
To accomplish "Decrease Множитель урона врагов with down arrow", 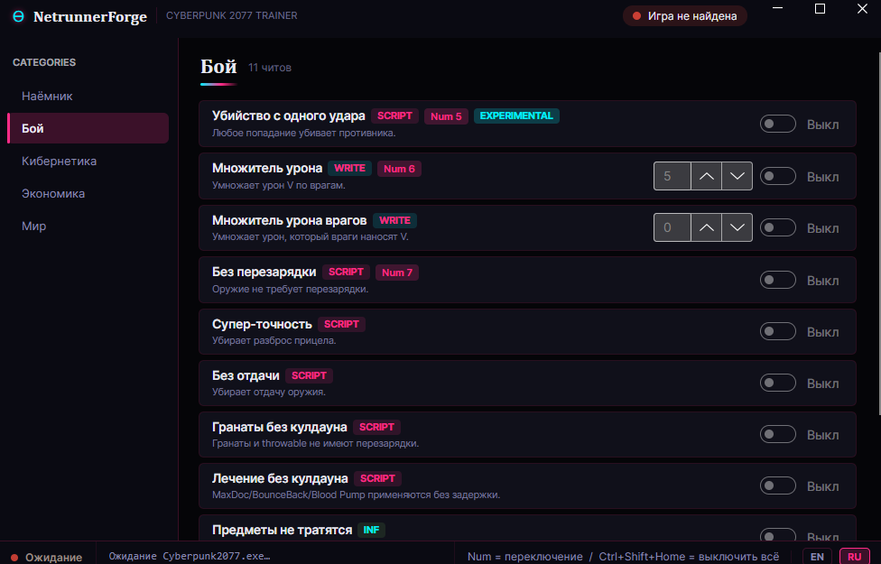I will tap(737, 227).
